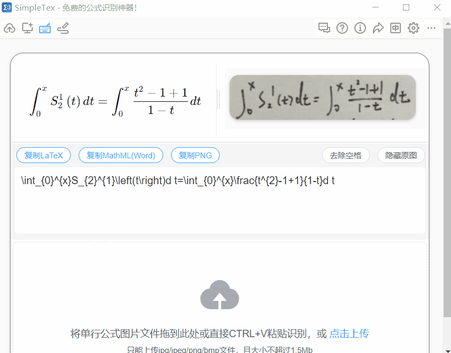The width and height of the screenshot is (451, 353).
Task: Click the share arrow icon
Action: pos(378,28)
